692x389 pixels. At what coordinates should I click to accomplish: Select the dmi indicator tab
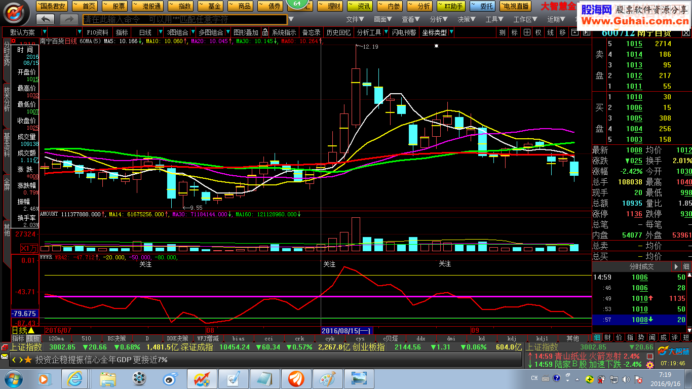pyautogui.click(x=451, y=338)
